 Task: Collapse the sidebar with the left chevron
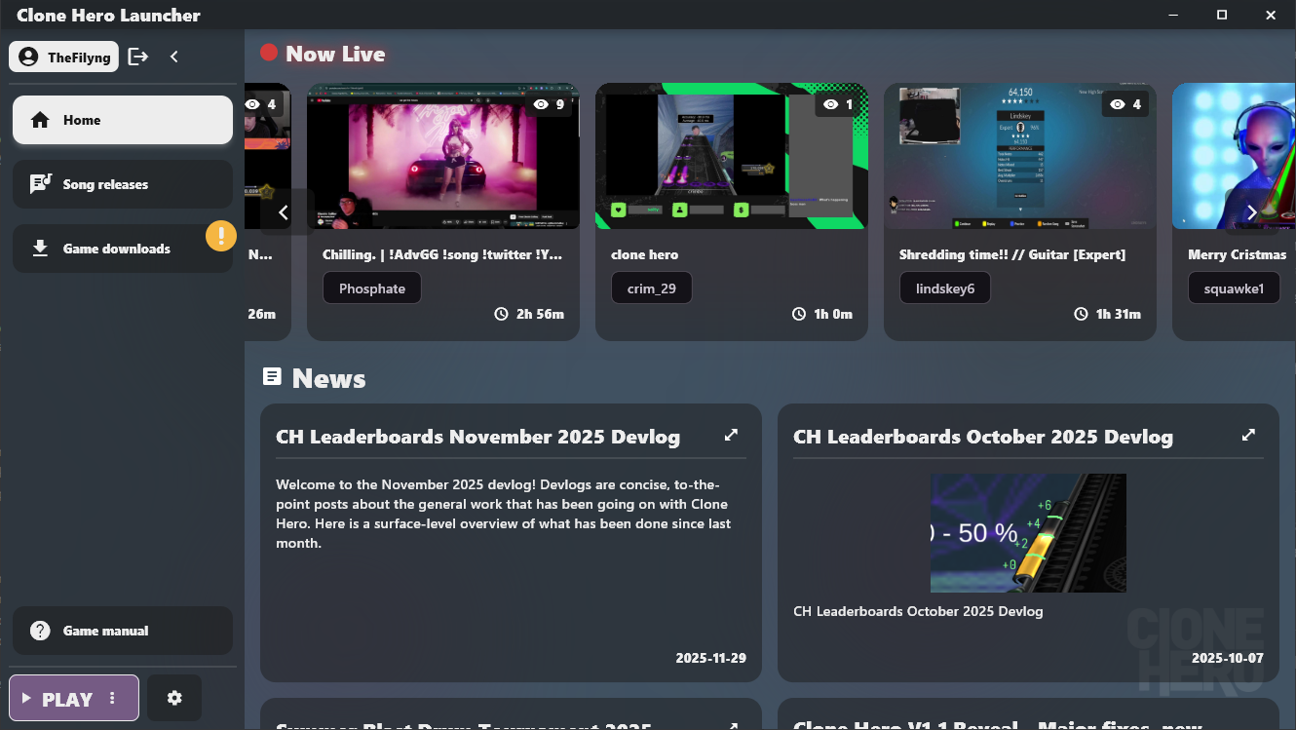coord(174,57)
